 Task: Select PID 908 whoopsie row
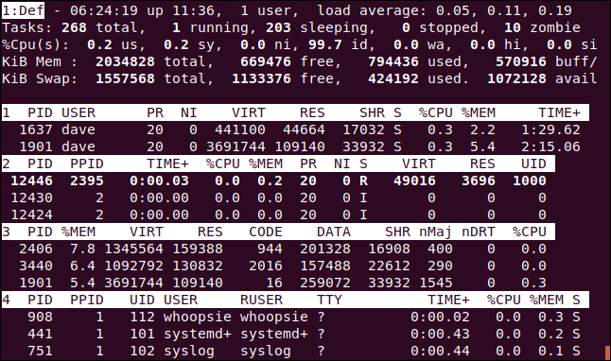[x=295, y=317]
